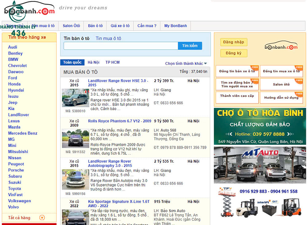Open the 'Tìm mua ô tô' menu item

(43, 26)
